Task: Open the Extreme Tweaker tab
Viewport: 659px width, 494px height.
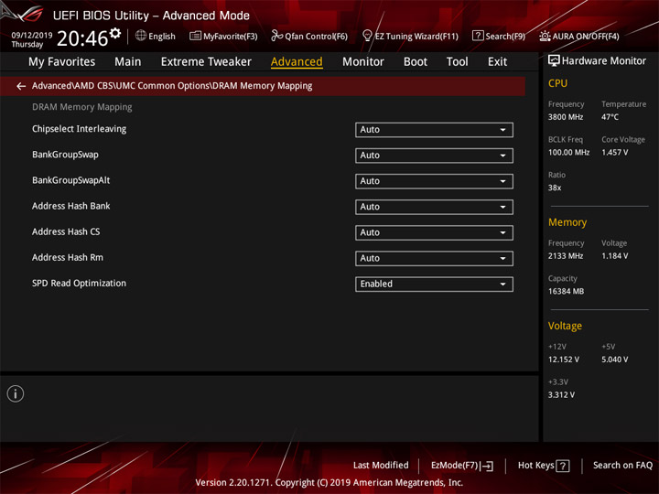Action: coord(206,62)
